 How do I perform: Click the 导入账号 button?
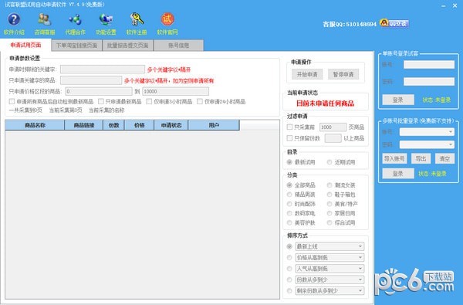click(x=394, y=159)
